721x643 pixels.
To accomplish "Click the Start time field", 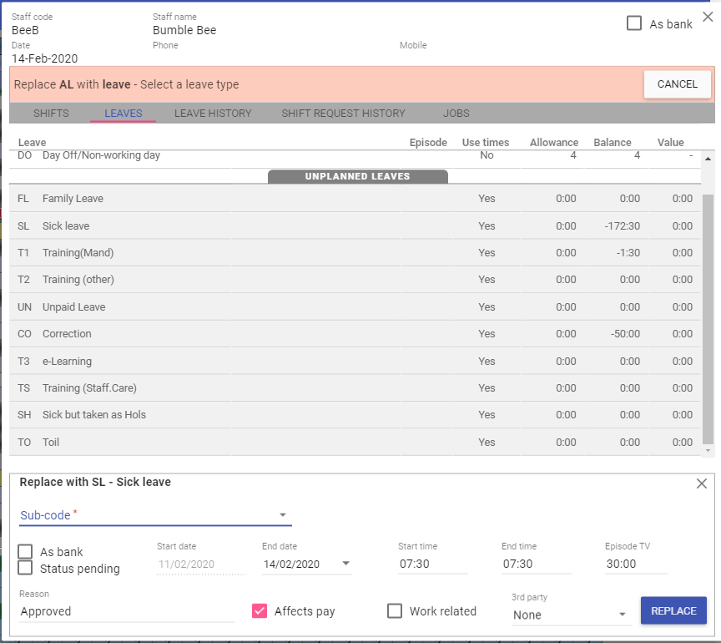I will (432, 564).
